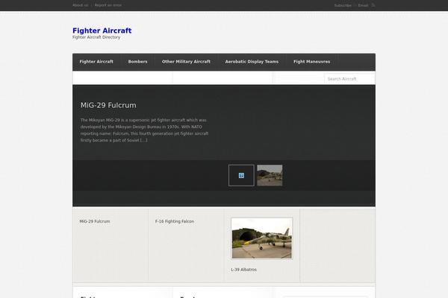The height and width of the screenshot is (298, 448).
Task: Open Aerobatic Display Teams menu item
Action: pos(252,62)
